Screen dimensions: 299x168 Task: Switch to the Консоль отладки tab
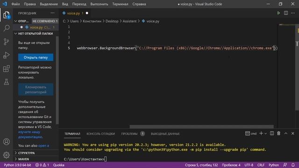[101, 134]
